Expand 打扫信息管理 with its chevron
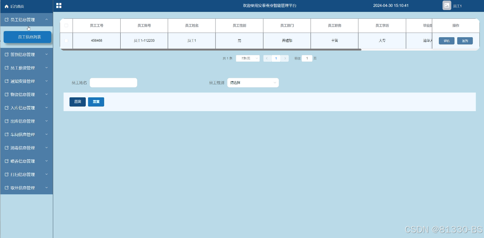The width and height of the screenshot is (484, 238). [46, 174]
